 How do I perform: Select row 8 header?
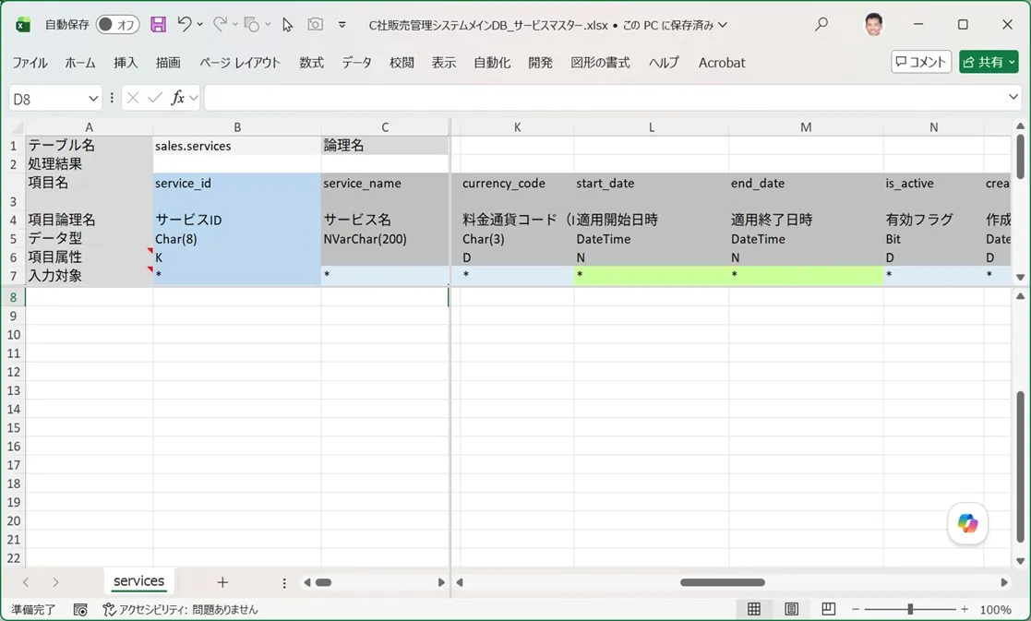[13, 297]
